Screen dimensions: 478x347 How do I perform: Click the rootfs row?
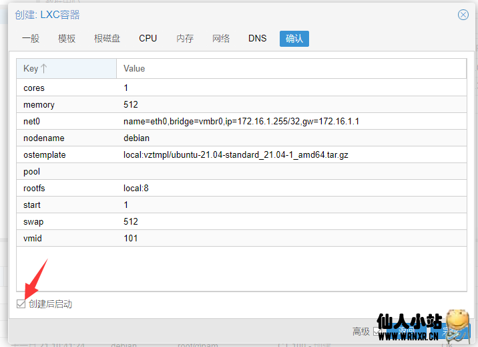pyautogui.click(x=241, y=189)
